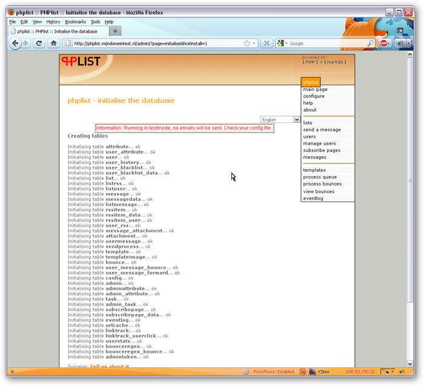The height and width of the screenshot is (386, 424).
Task: Click the Creating tables heading
Action: coord(88,136)
